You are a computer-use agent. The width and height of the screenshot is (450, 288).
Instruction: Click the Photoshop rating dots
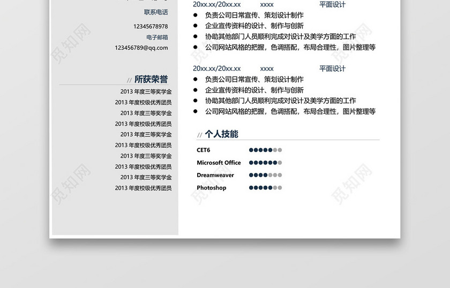point(266,187)
